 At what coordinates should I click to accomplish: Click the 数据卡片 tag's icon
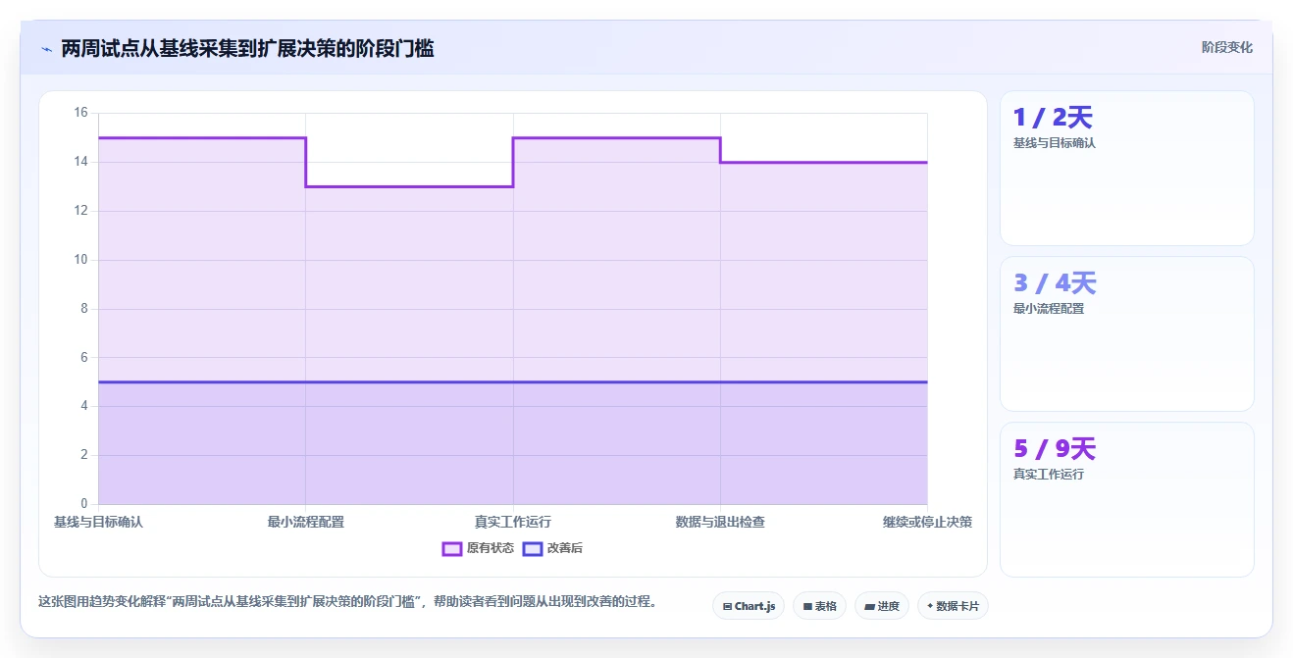coord(930,606)
